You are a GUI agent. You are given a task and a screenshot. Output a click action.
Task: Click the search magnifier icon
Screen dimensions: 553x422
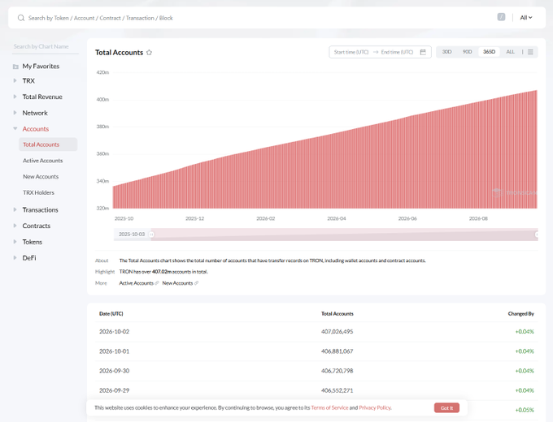pyautogui.click(x=21, y=18)
